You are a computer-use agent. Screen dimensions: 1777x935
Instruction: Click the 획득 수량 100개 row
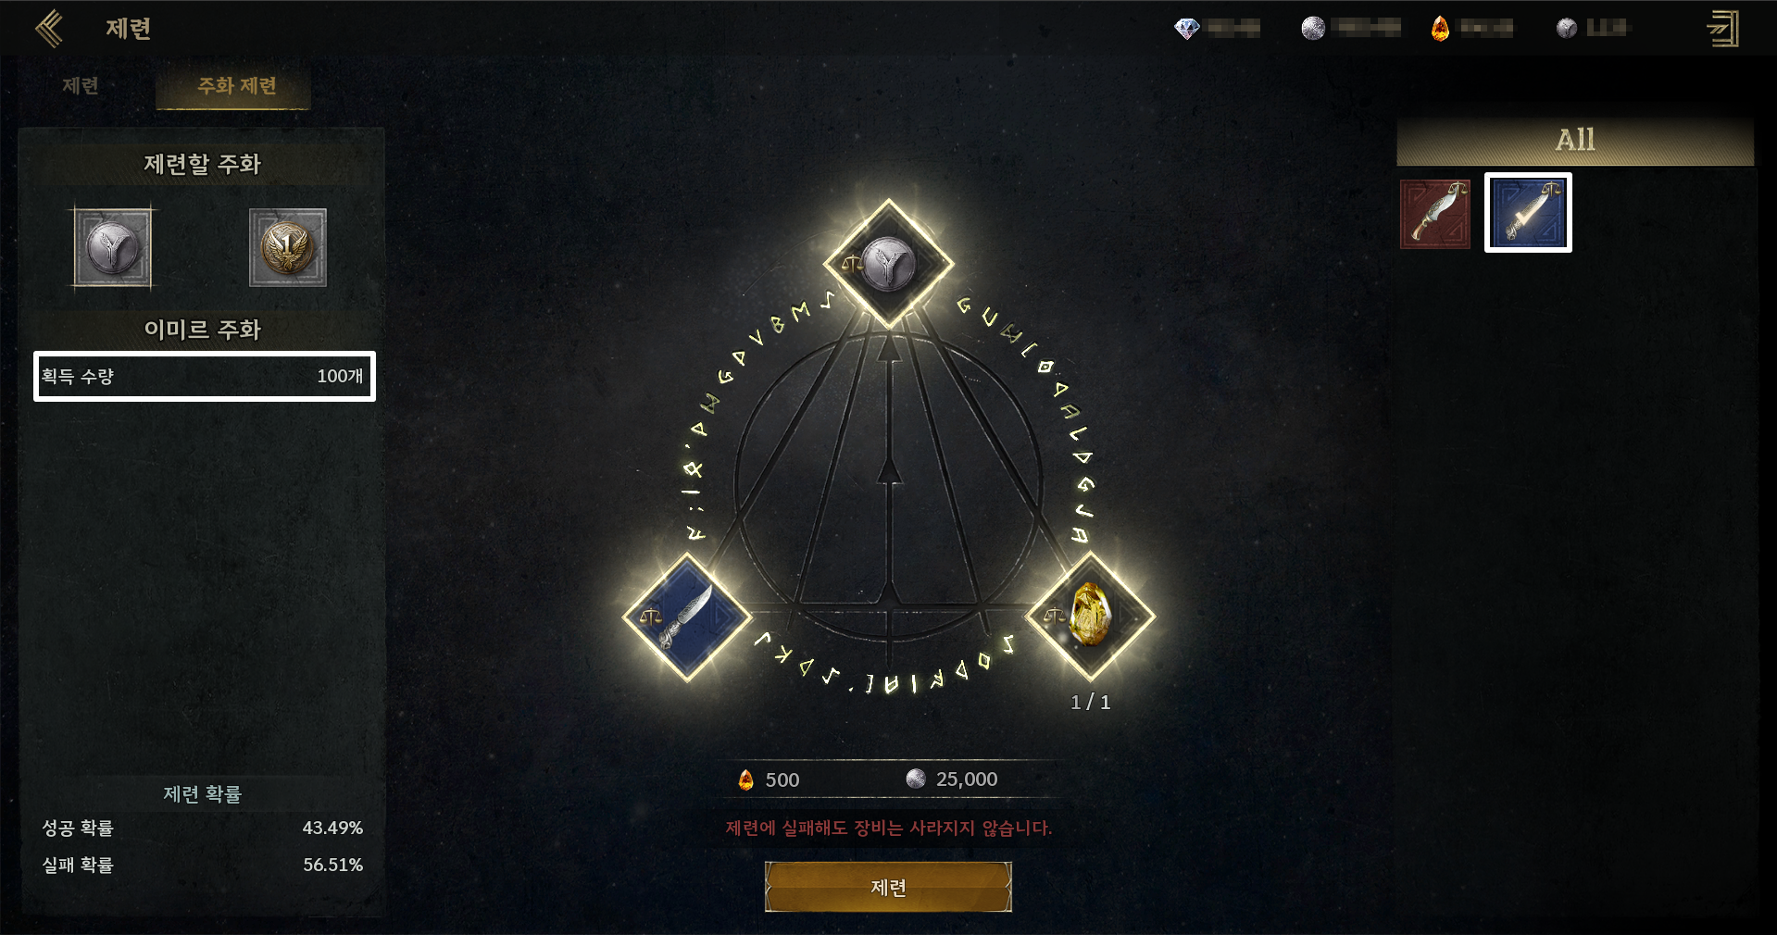(x=205, y=376)
